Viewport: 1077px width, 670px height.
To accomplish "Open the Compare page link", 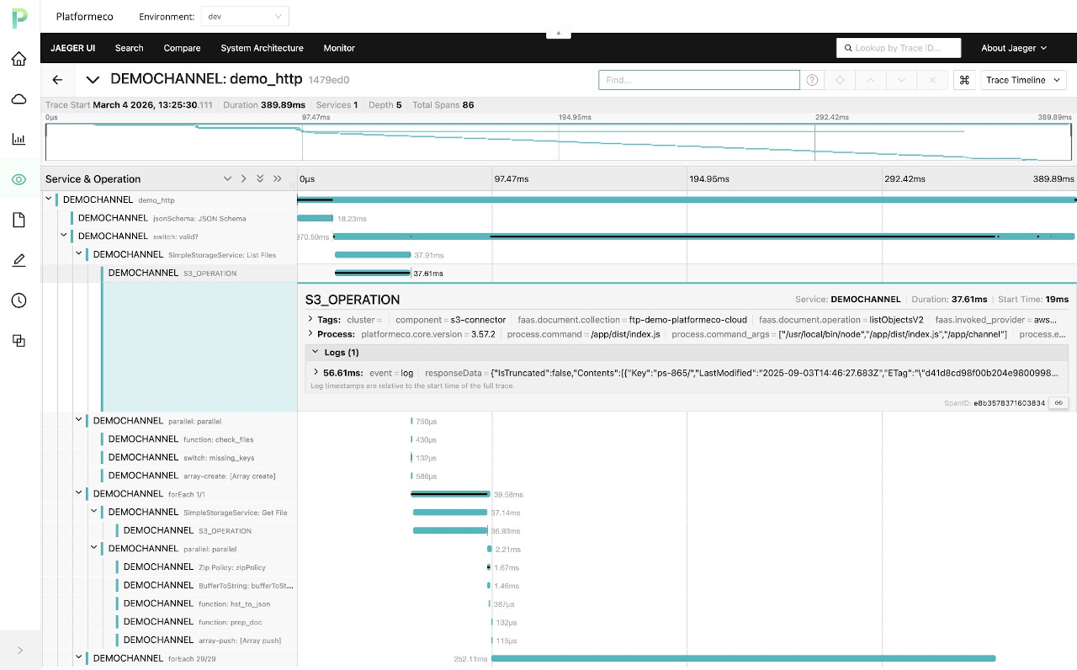I will click(182, 48).
